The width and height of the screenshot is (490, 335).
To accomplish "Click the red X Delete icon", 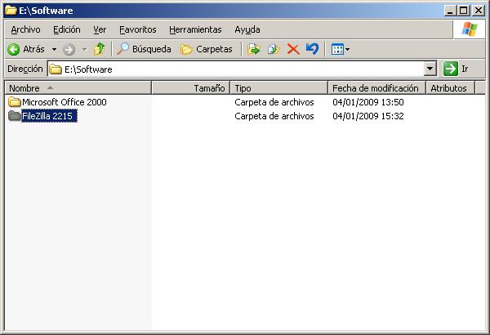I will click(293, 49).
